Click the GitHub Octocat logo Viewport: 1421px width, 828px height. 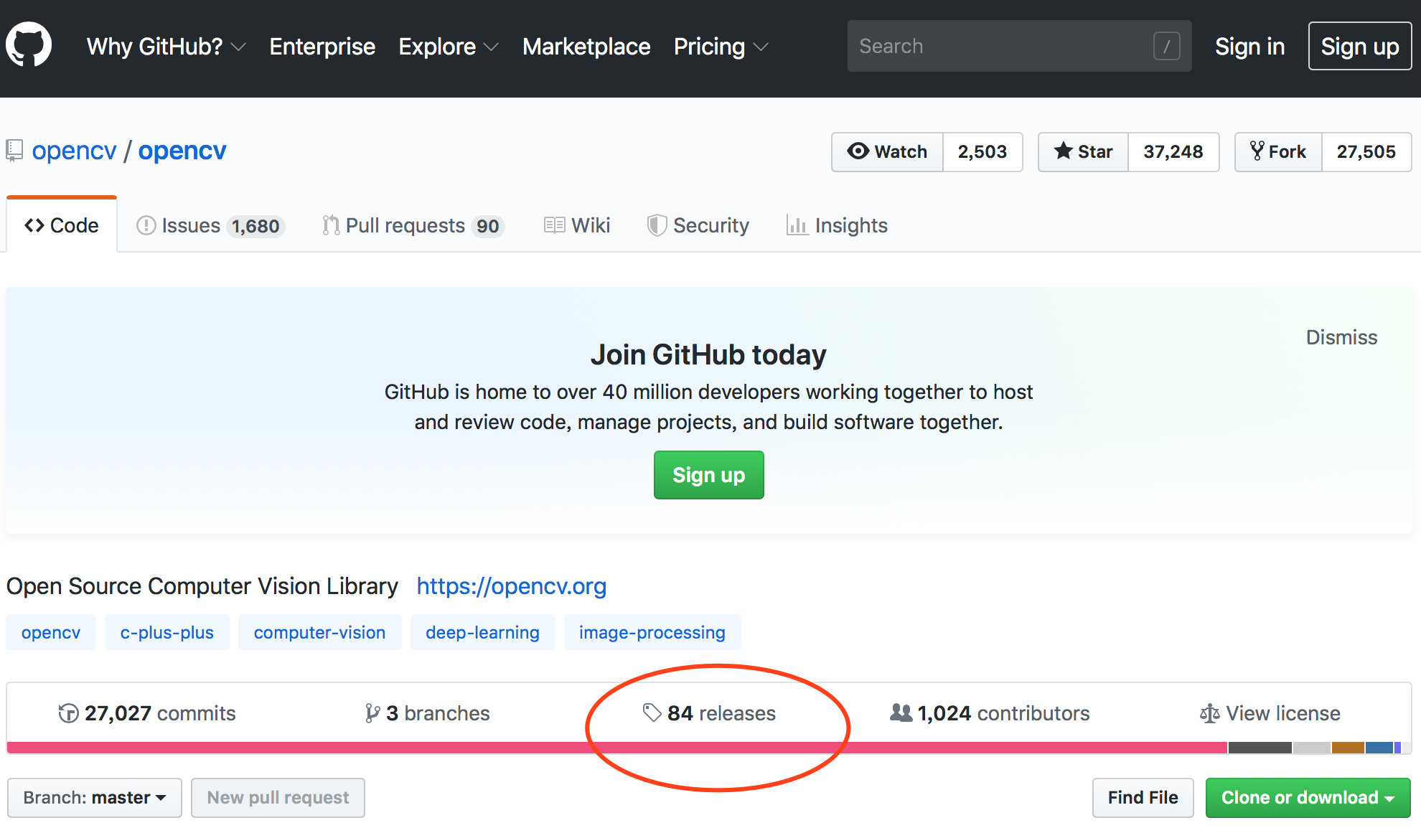(x=29, y=45)
